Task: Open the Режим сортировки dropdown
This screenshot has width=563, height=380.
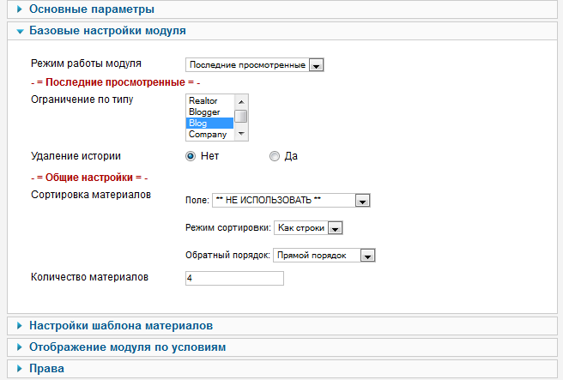Action: coord(308,228)
